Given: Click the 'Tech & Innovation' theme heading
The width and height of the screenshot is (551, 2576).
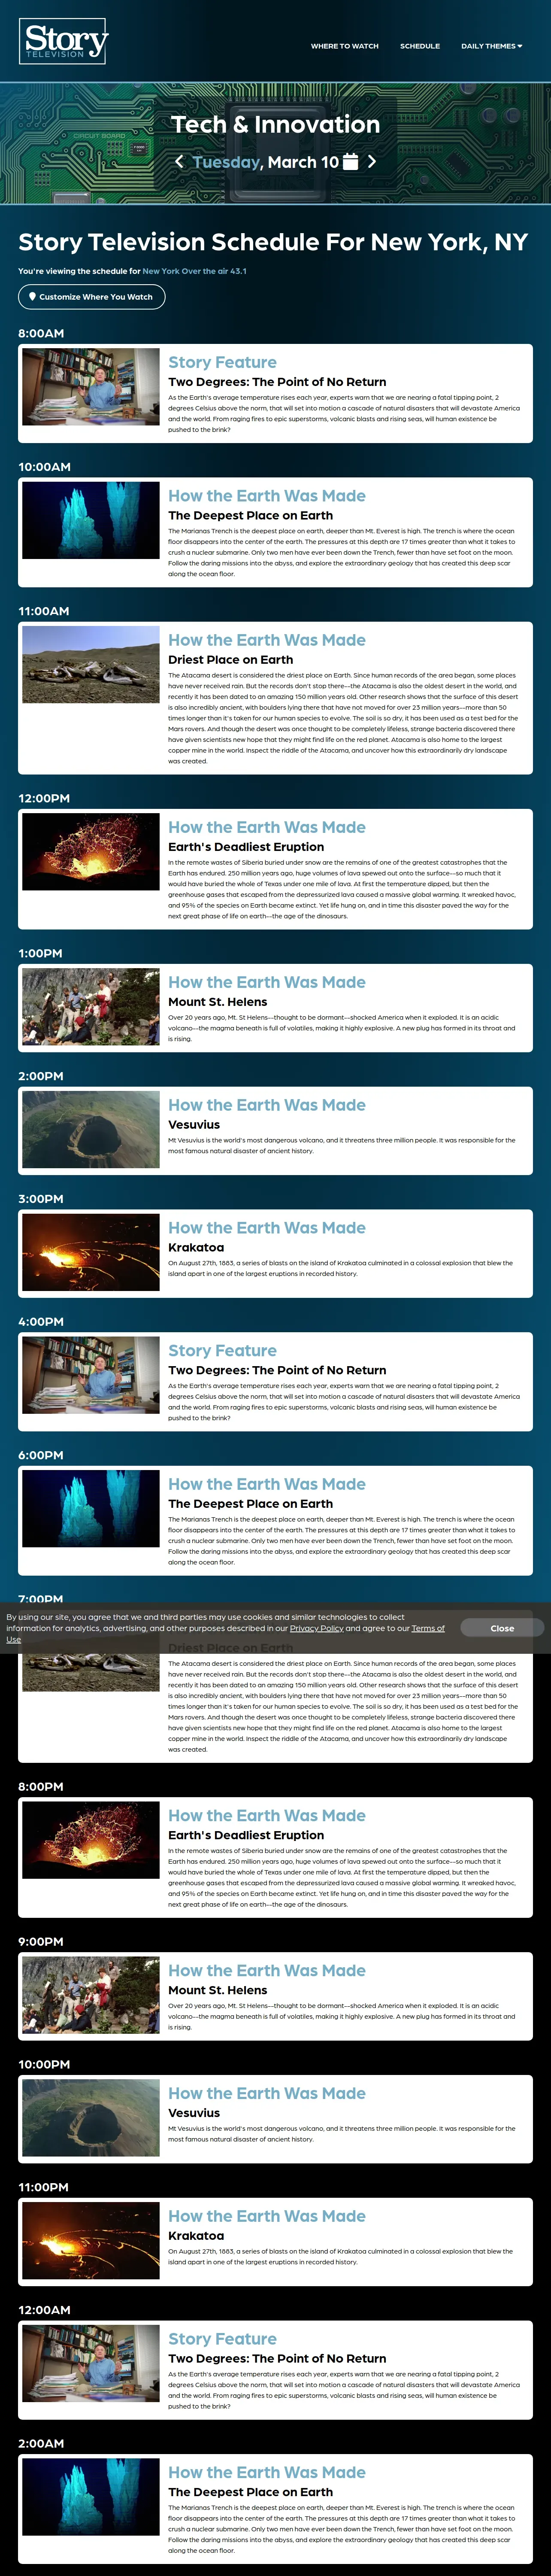Looking at the screenshot, I should [275, 124].
